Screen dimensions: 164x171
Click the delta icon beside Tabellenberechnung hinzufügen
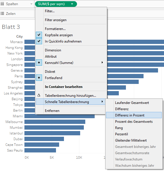(x=39, y=95)
